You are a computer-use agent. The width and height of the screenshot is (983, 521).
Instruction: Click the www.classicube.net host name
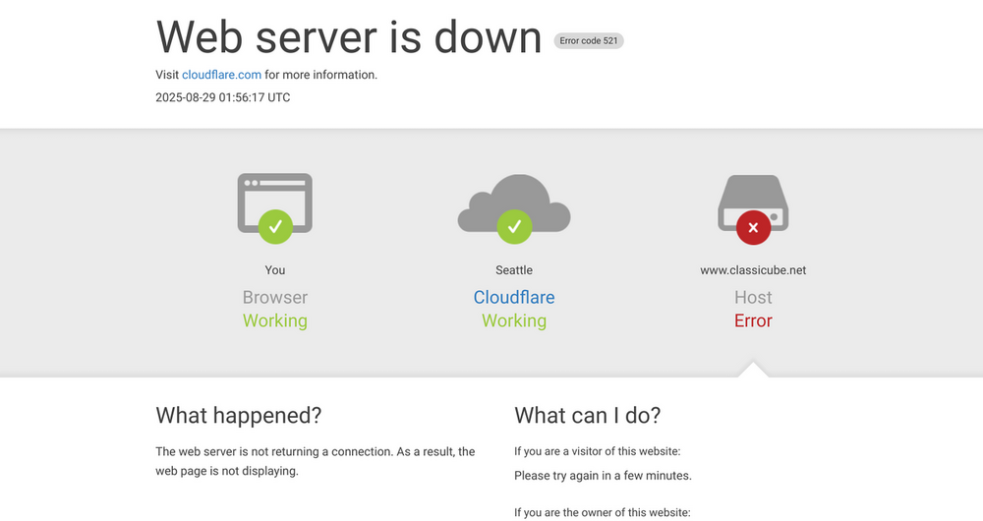(753, 270)
